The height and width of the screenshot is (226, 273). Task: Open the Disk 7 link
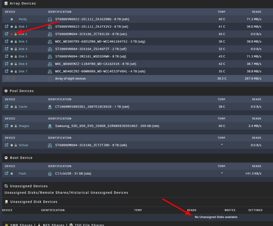(23, 71)
